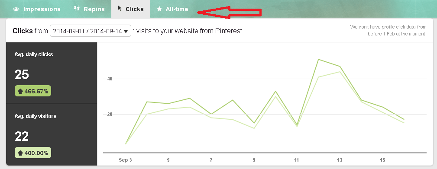The height and width of the screenshot is (169, 437).
Task: Click the 400.00% growth badge
Action: (x=33, y=153)
